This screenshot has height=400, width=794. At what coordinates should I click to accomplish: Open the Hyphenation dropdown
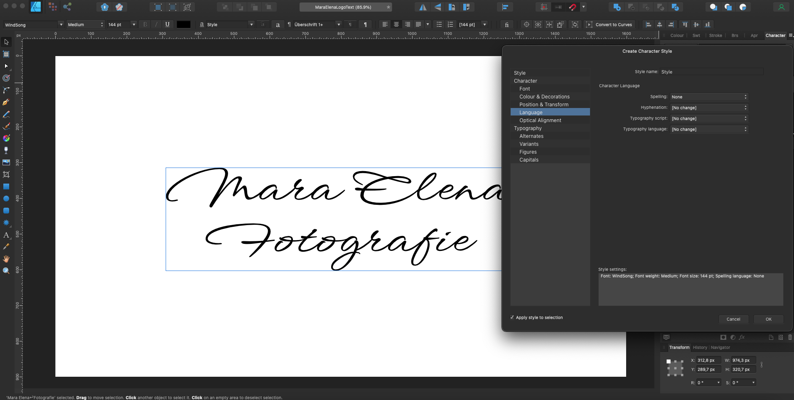tap(709, 108)
